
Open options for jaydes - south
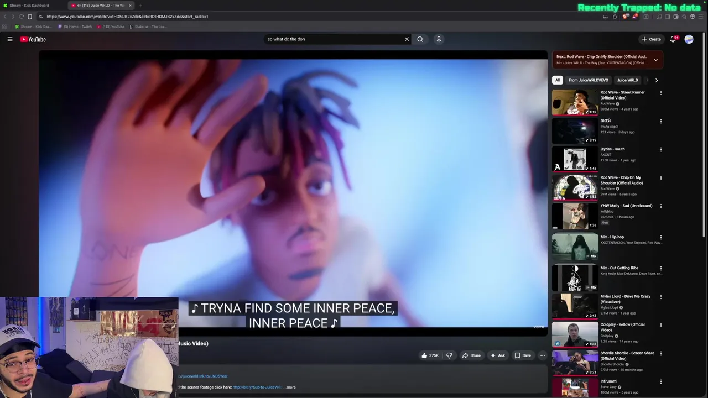[660, 149]
